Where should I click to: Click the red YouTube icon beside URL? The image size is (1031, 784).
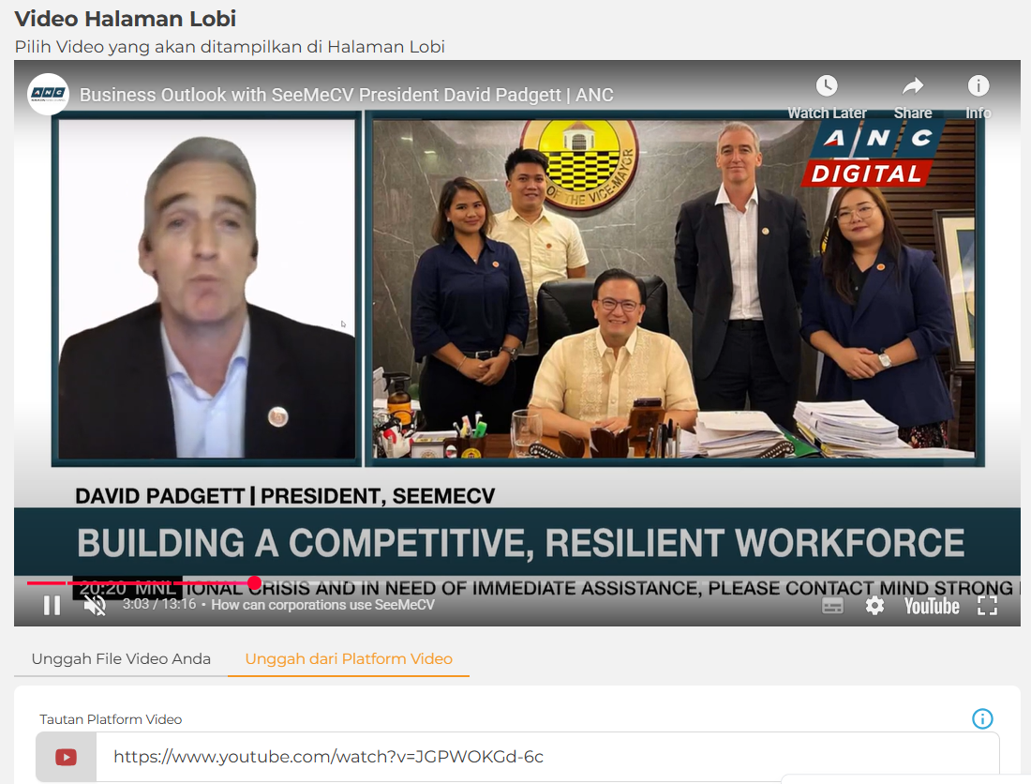tap(66, 757)
